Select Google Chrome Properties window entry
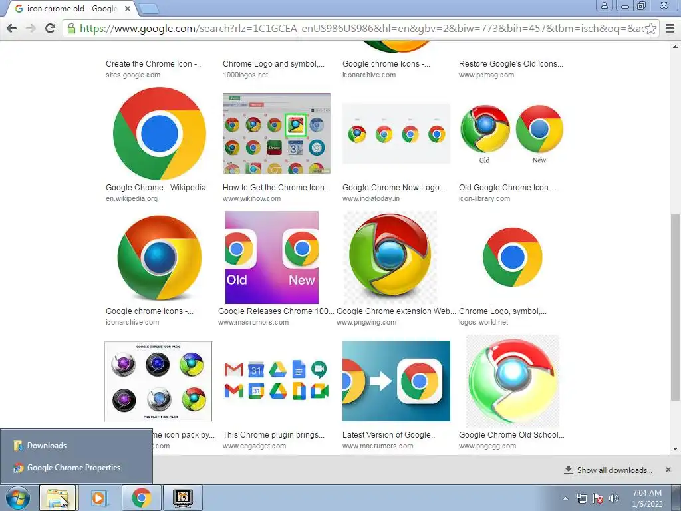 (76, 468)
